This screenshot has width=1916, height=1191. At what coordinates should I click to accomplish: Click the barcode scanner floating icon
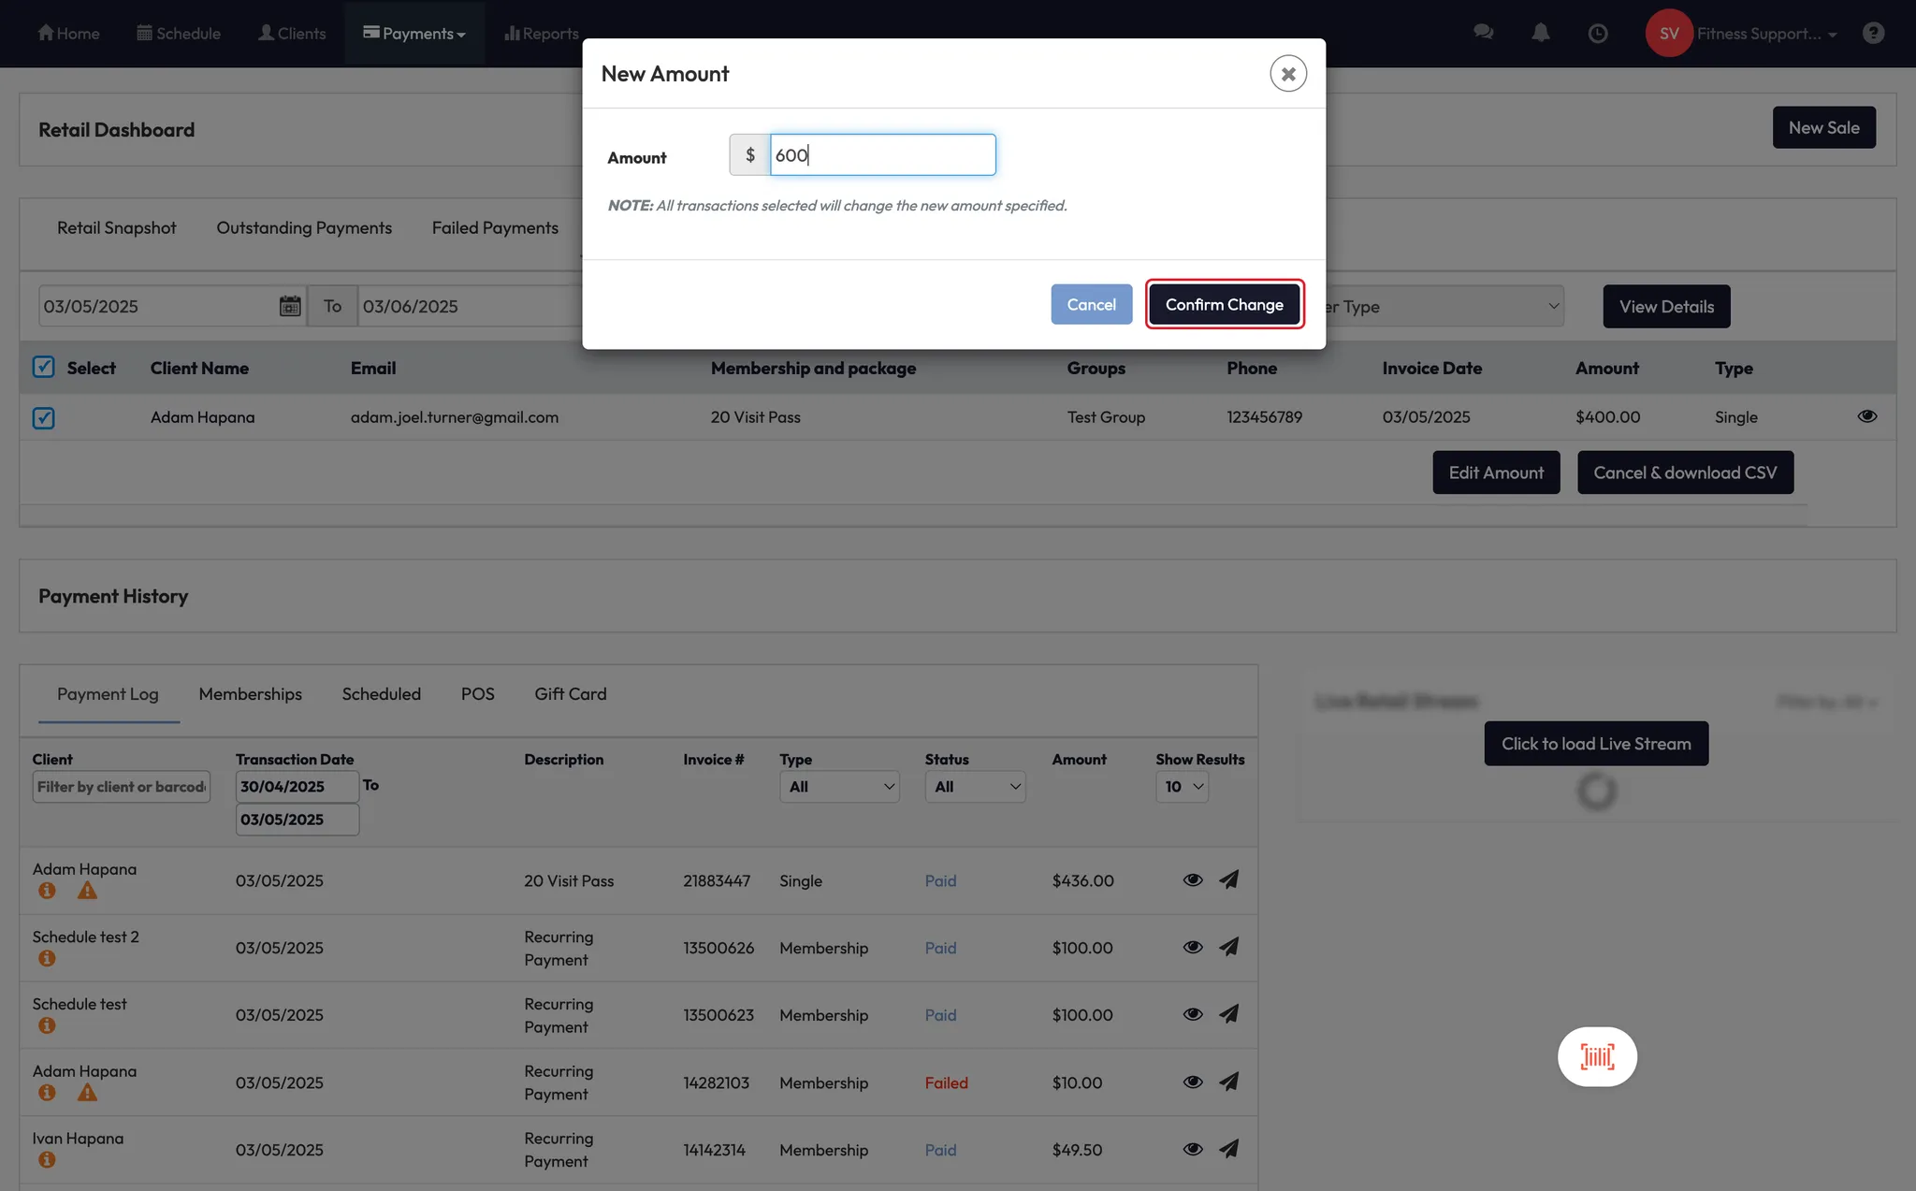pos(1597,1056)
